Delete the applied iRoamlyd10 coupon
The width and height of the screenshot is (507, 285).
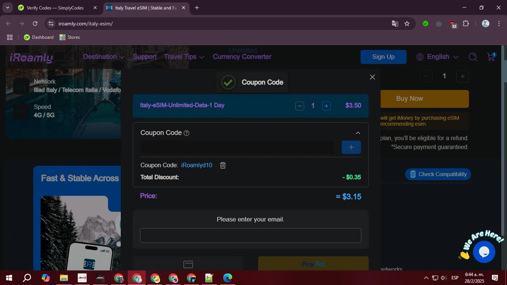pos(223,165)
